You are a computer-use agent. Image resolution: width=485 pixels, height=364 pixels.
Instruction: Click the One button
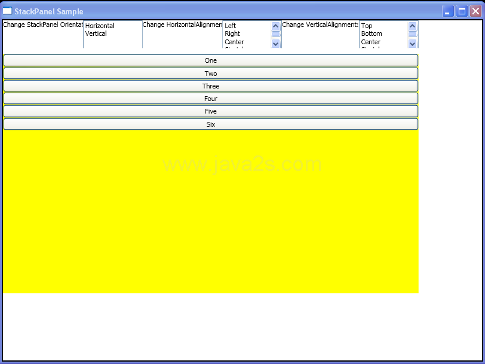click(x=211, y=60)
